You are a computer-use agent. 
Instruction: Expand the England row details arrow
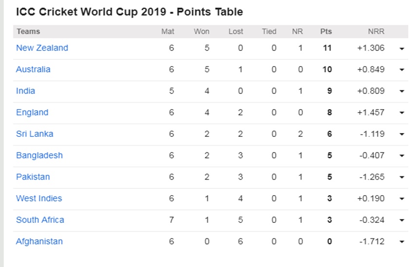click(402, 113)
